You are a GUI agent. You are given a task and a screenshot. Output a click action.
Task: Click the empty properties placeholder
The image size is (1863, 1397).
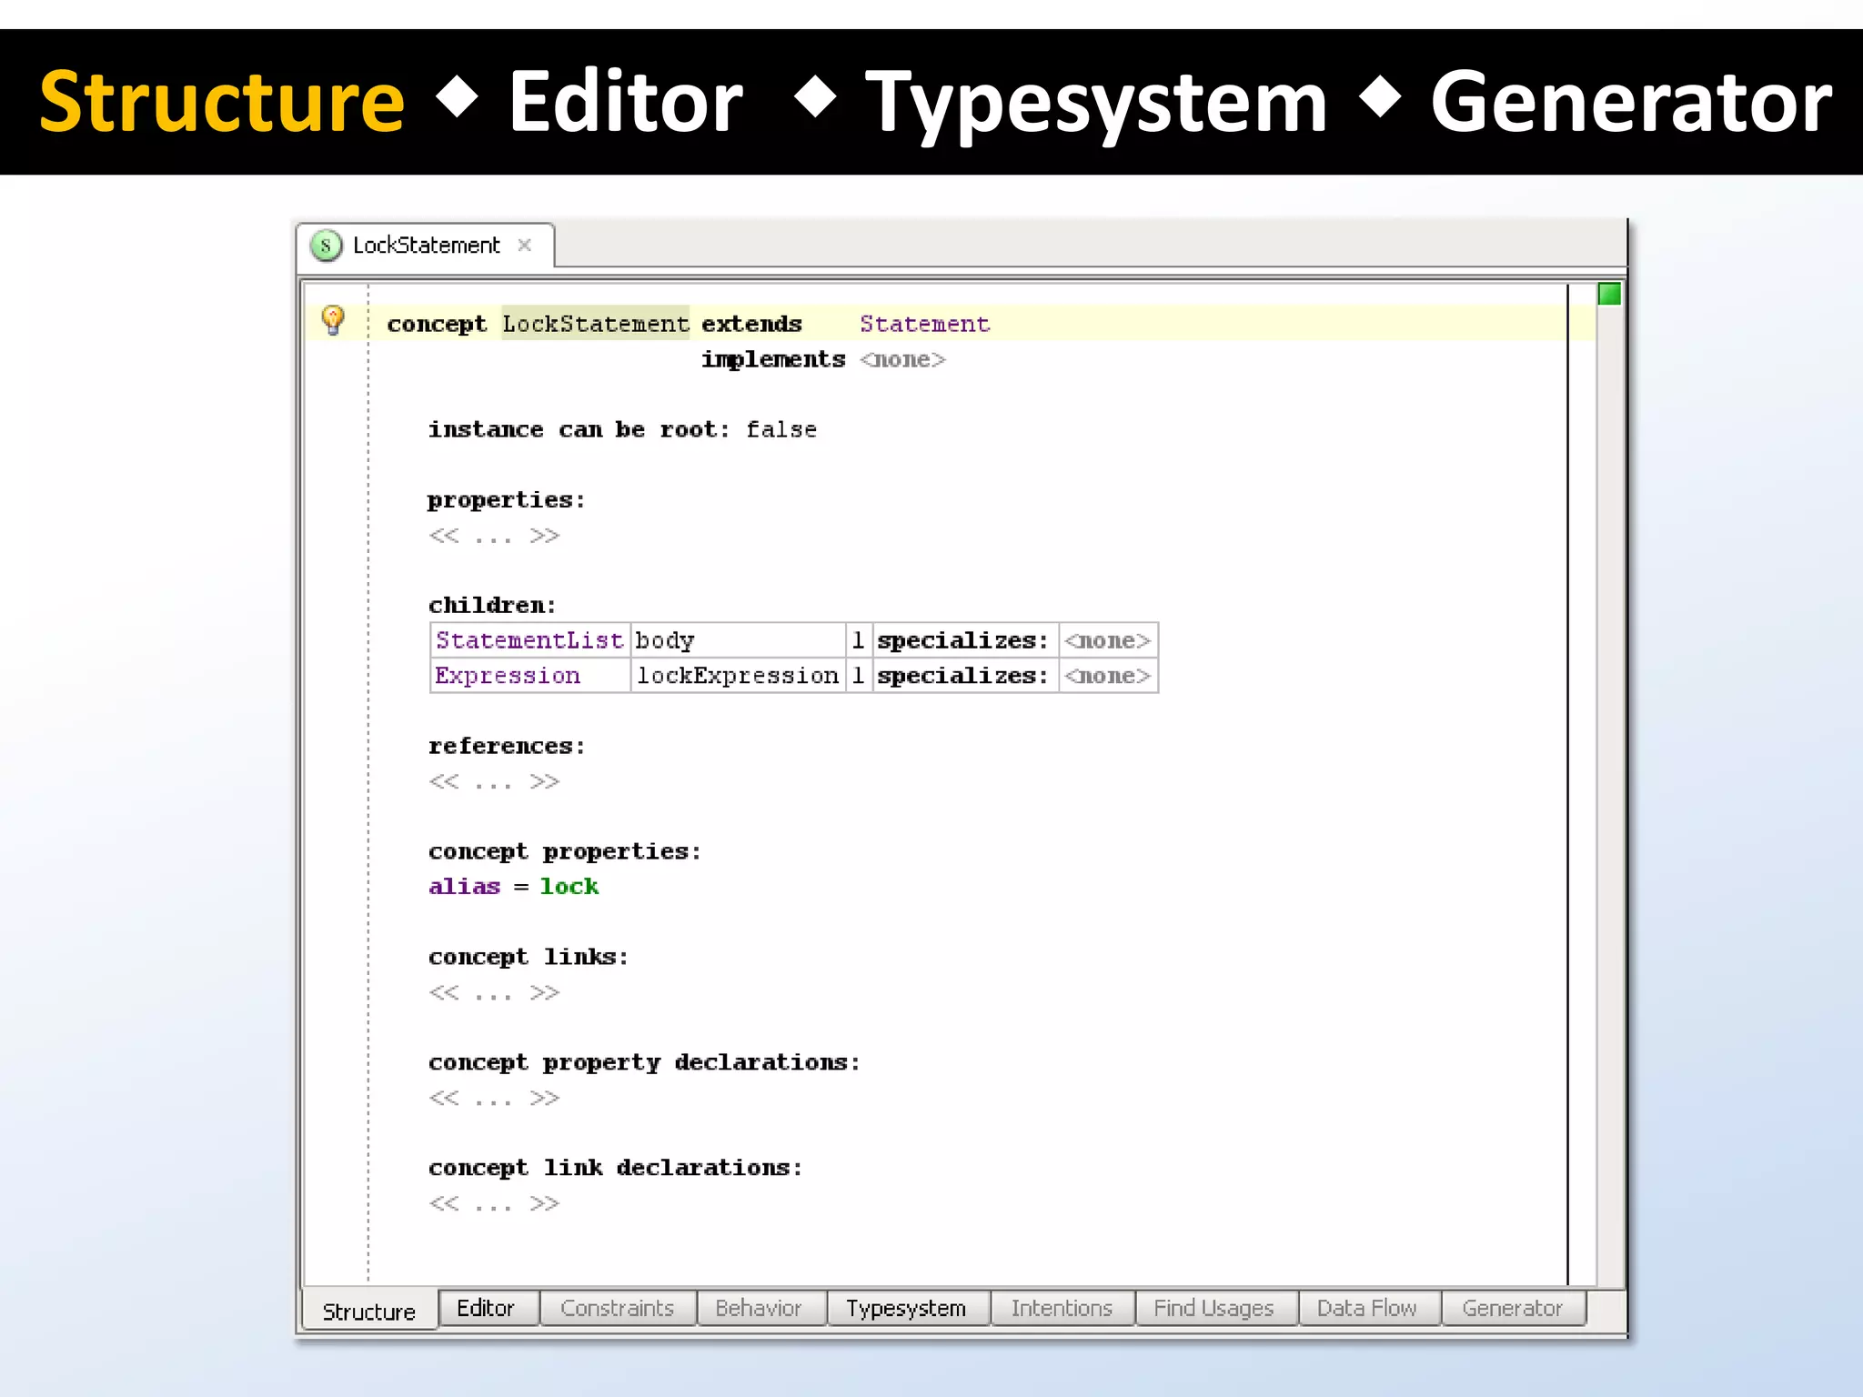(x=494, y=536)
